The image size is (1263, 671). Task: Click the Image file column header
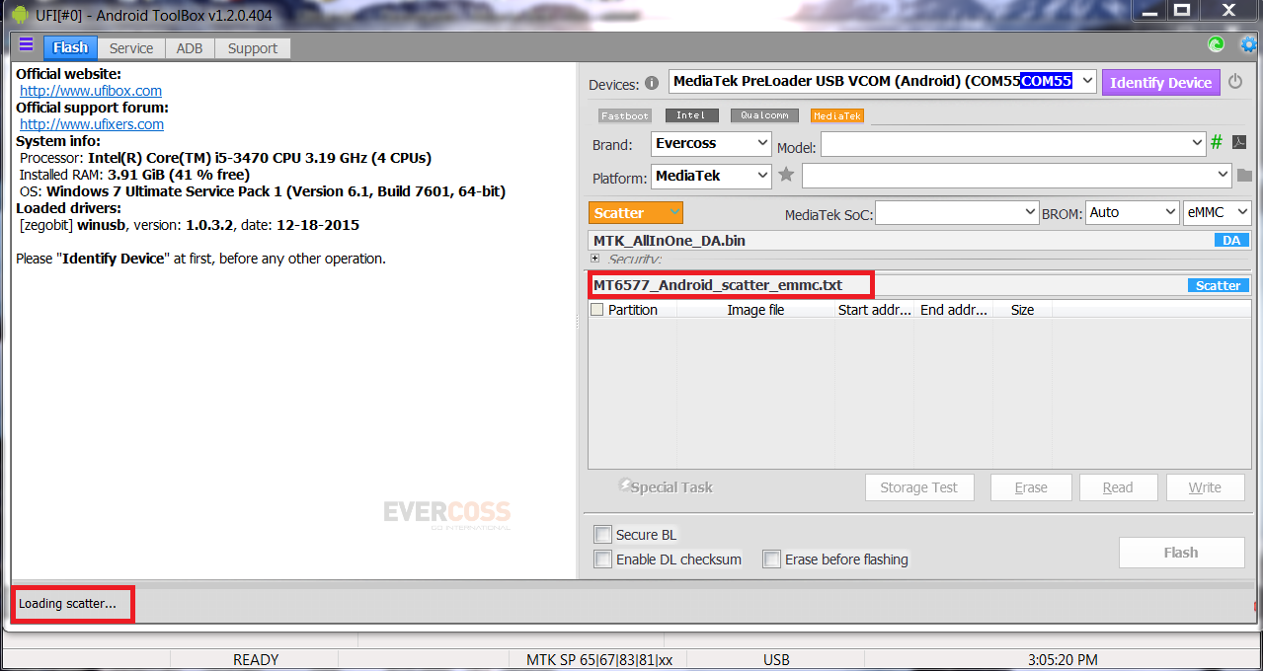coord(755,310)
